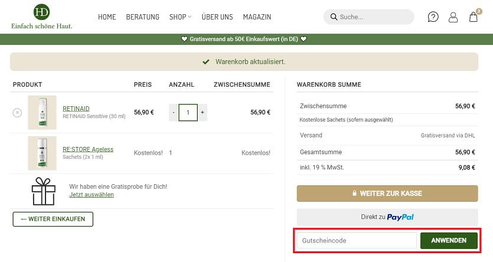Open the user account icon
This screenshot has width=493, height=262.
tap(453, 17)
